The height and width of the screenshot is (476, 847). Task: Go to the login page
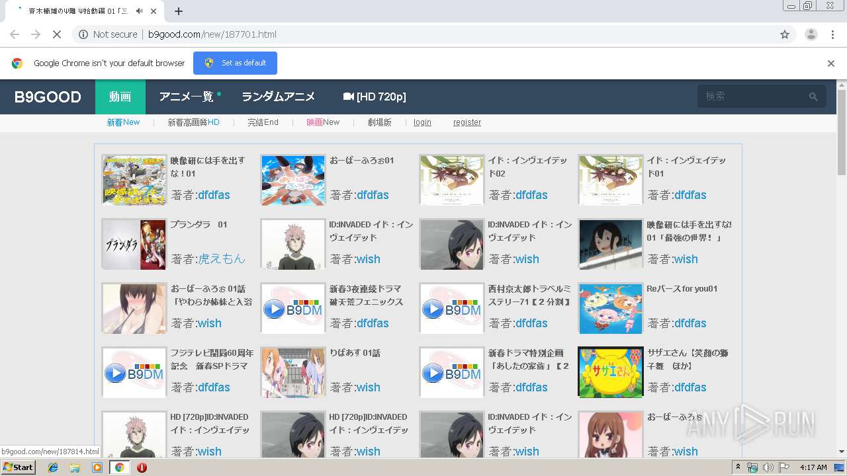422,122
